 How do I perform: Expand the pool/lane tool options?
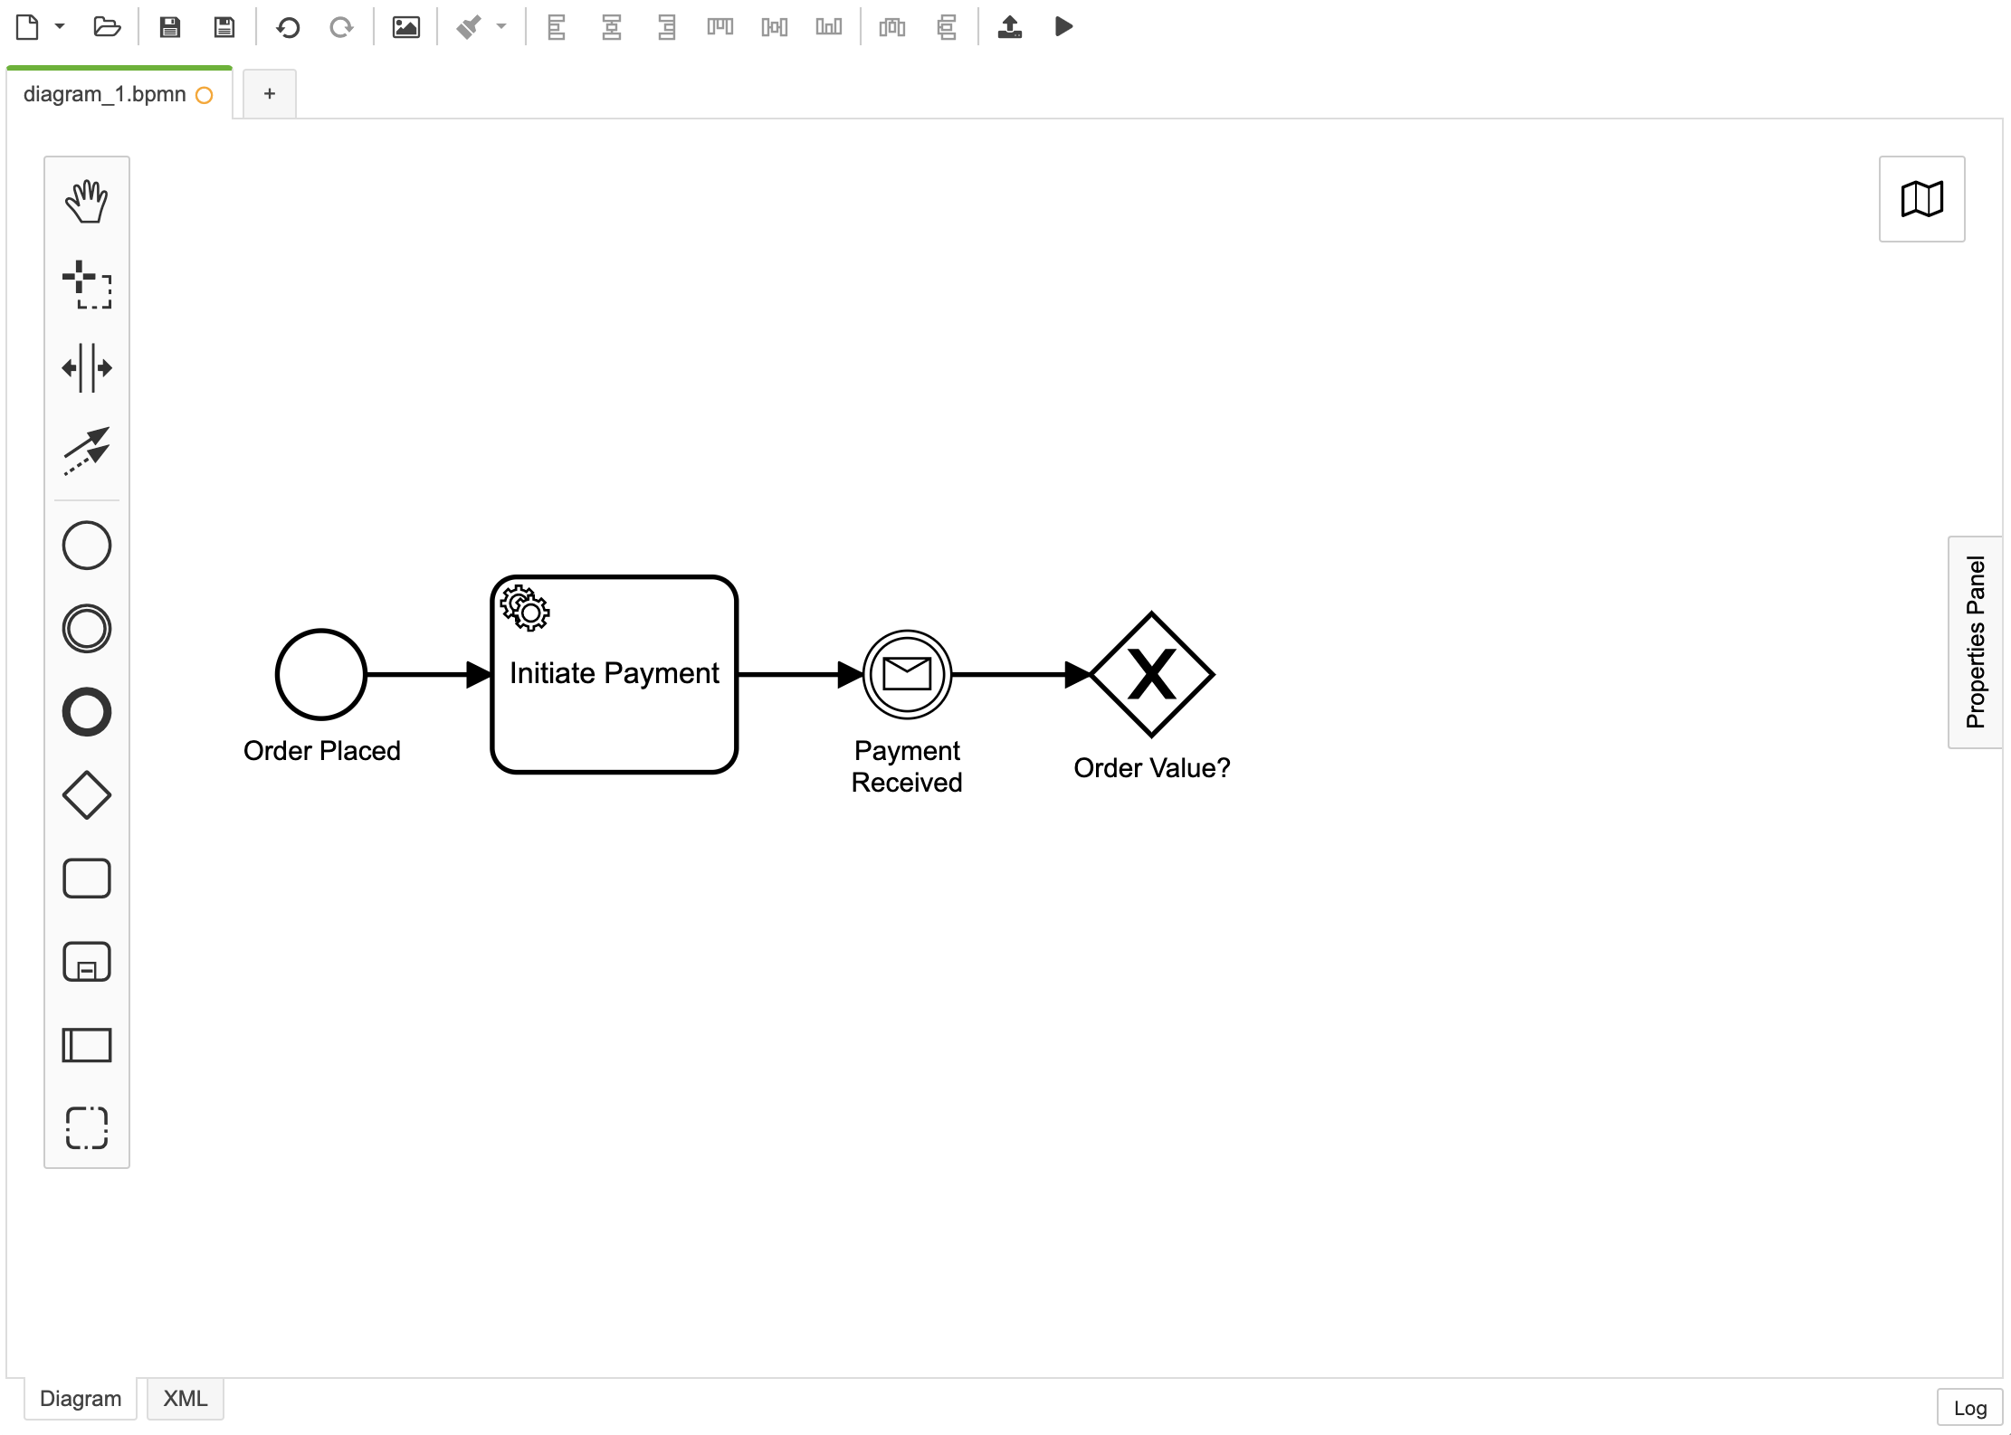coord(87,1043)
